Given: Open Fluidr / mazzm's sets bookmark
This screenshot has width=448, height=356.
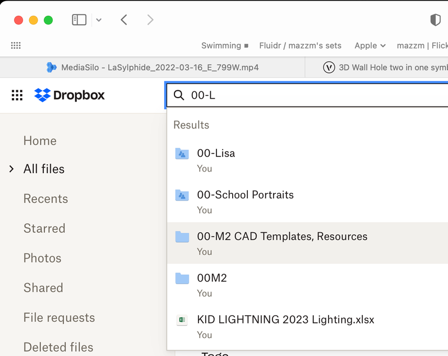Looking at the screenshot, I should point(301,45).
